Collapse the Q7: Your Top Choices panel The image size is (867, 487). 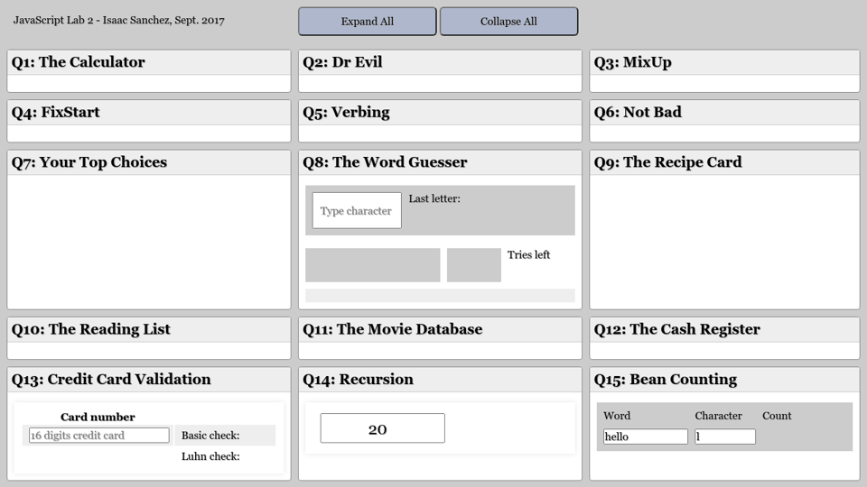149,162
